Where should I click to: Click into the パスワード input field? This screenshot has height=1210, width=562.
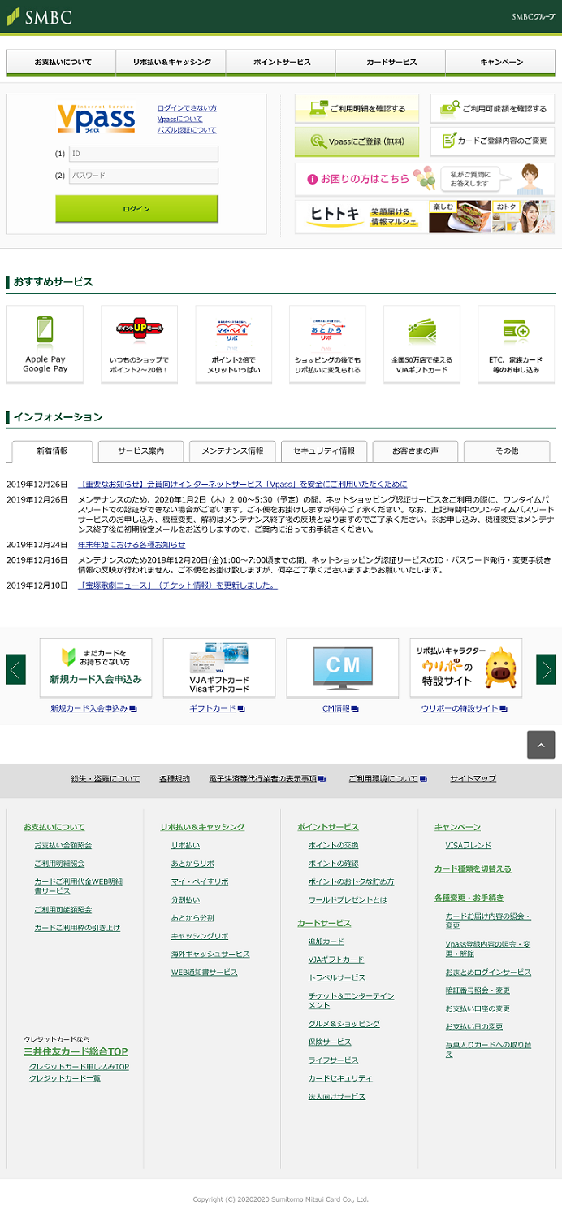pyautogui.click(x=144, y=176)
